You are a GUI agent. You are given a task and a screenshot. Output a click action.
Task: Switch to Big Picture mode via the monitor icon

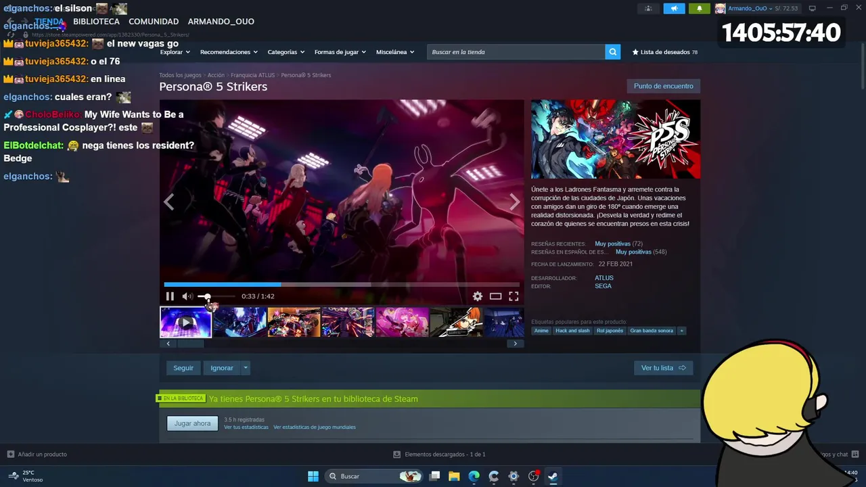[813, 8]
